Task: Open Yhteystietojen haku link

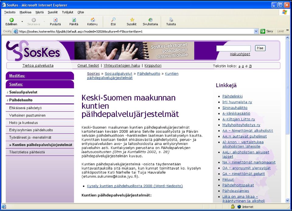Action: point(122,65)
